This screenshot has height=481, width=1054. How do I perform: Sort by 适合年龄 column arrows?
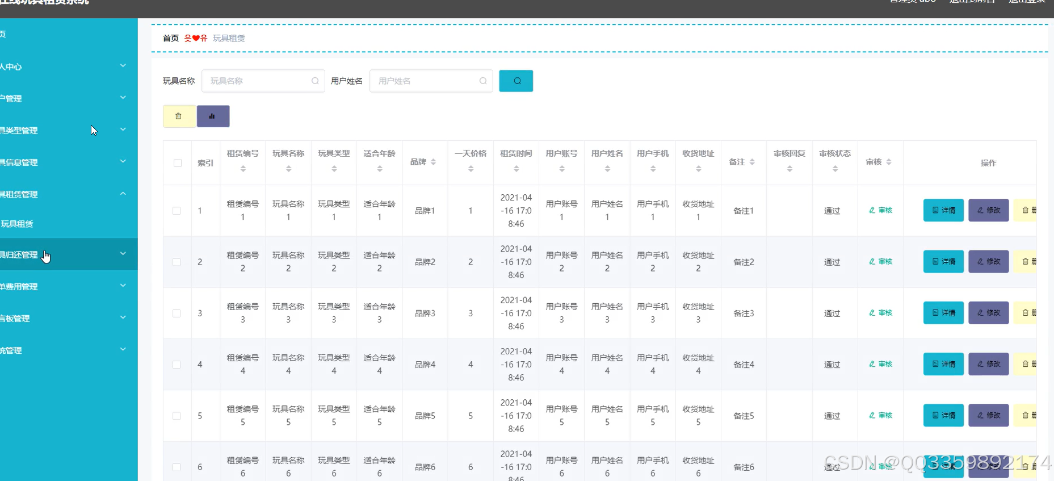pos(380,169)
